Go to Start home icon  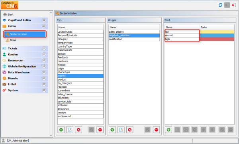tap(5, 14)
